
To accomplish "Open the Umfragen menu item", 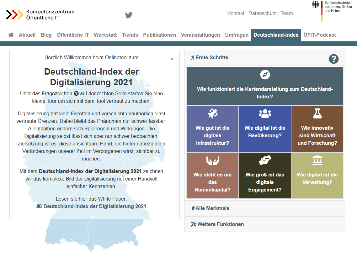I will 237,35.
